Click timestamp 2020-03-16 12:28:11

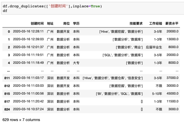pyautogui.click(x=28, y=31)
